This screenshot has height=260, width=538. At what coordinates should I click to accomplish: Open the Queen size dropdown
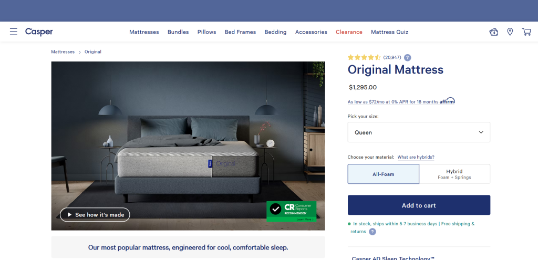(x=419, y=132)
